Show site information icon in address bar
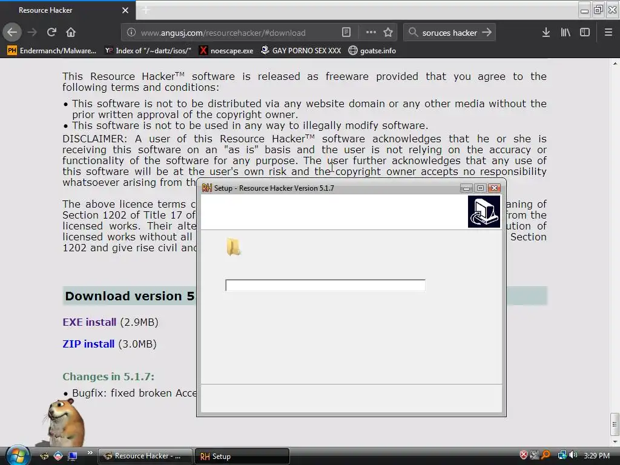The height and width of the screenshot is (465, 620). [x=131, y=33]
